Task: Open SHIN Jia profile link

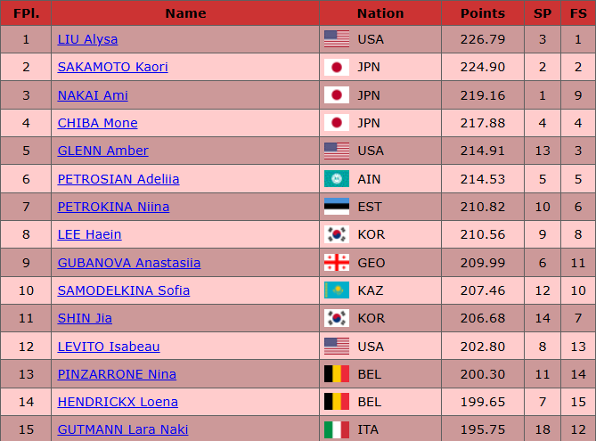Action: pos(85,318)
